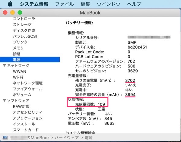Select インストール in sidebar

pos(24,124)
